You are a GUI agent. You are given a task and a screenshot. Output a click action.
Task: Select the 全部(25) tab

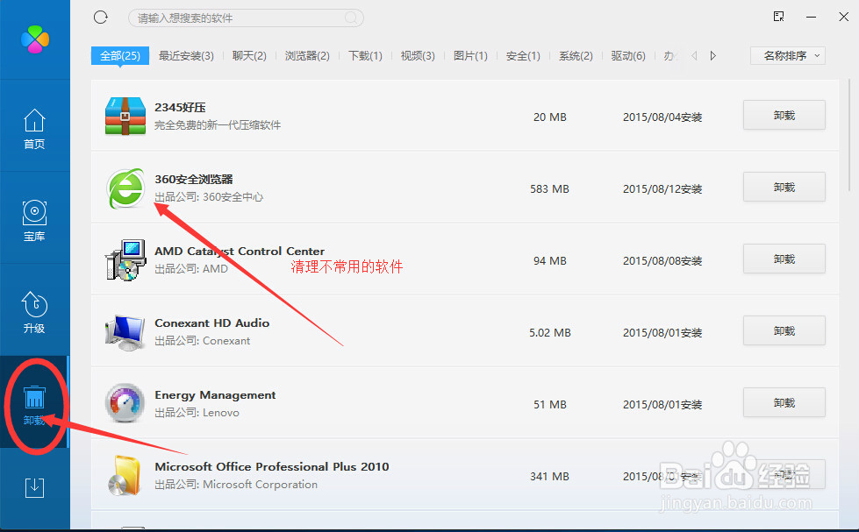coord(120,55)
